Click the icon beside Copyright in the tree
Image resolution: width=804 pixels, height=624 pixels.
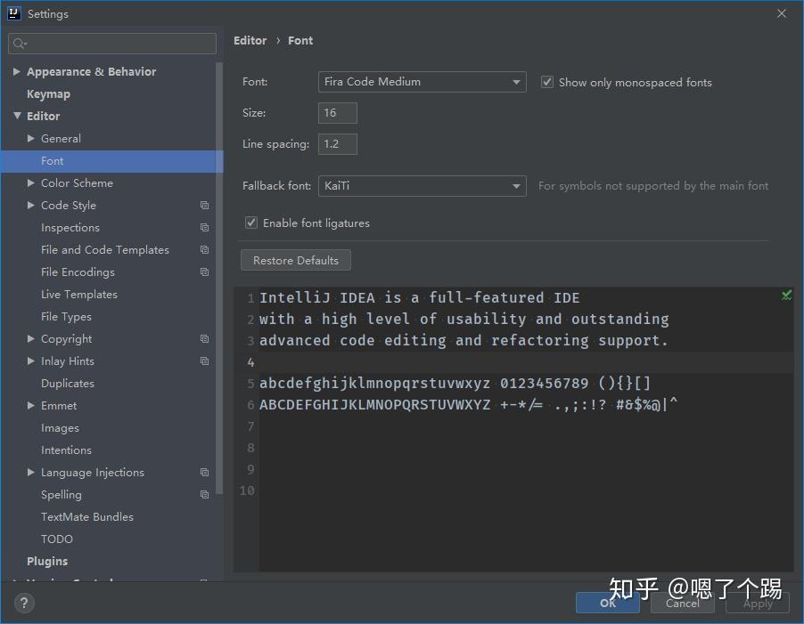tap(204, 338)
